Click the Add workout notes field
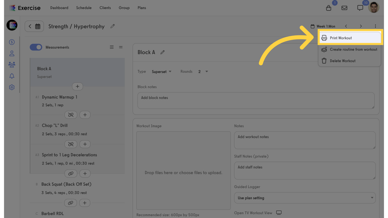388x218 pixels. (305, 140)
